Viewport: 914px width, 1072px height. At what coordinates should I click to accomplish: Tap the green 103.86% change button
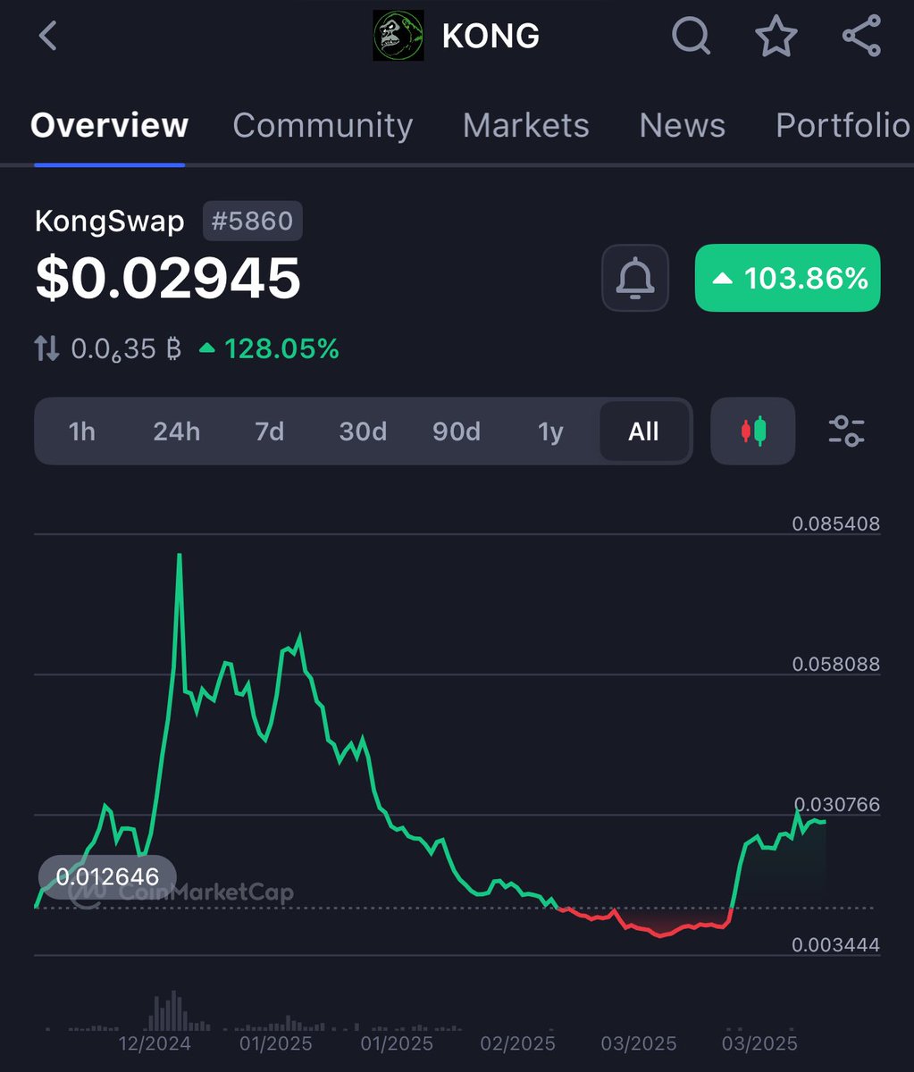[x=787, y=278]
